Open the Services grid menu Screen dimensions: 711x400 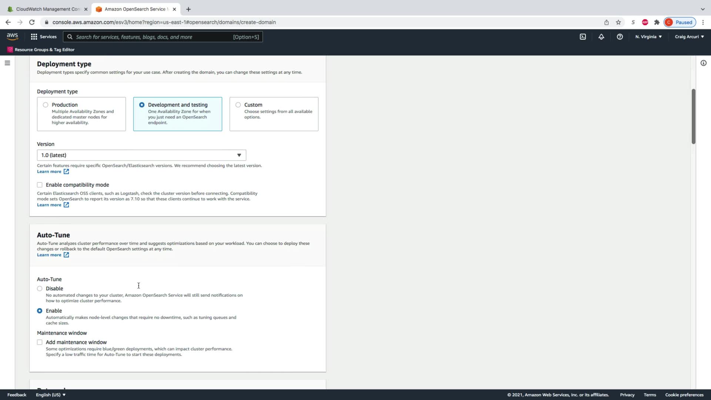[43, 37]
